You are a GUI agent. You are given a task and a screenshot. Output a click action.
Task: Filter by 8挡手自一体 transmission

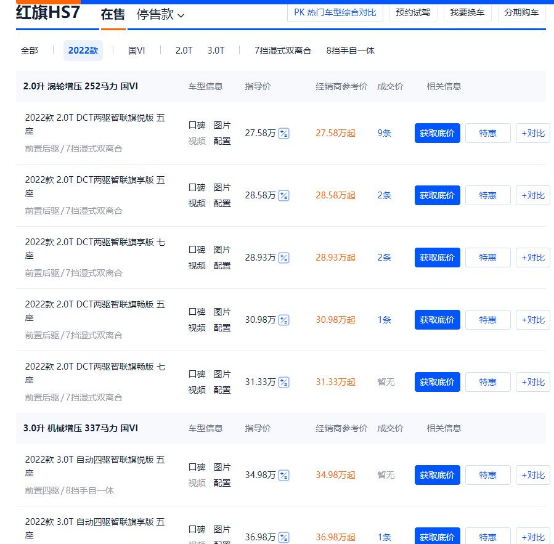[x=350, y=51]
